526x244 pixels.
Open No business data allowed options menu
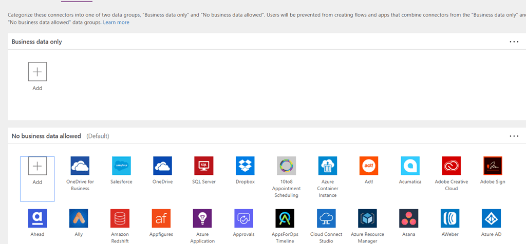pyautogui.click(x=514, y=136)
